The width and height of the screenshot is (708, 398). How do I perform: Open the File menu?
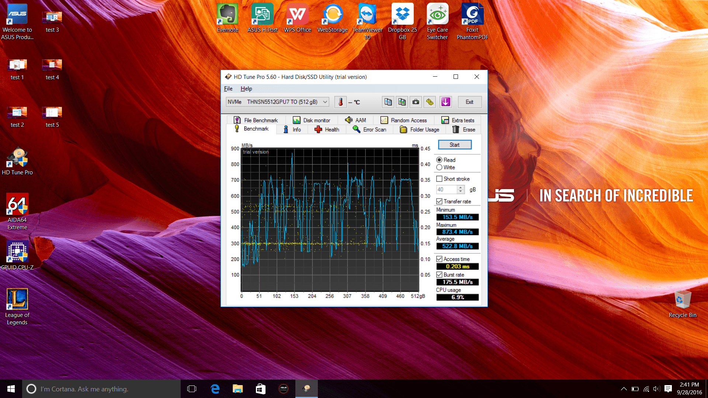point(228,88)
